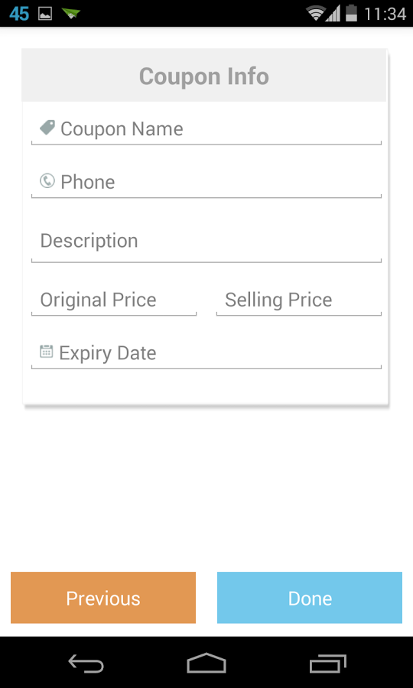The image size is (413, 688).
Task: Tap the Wi-Fi status icon
Action: tap(316, 14)
